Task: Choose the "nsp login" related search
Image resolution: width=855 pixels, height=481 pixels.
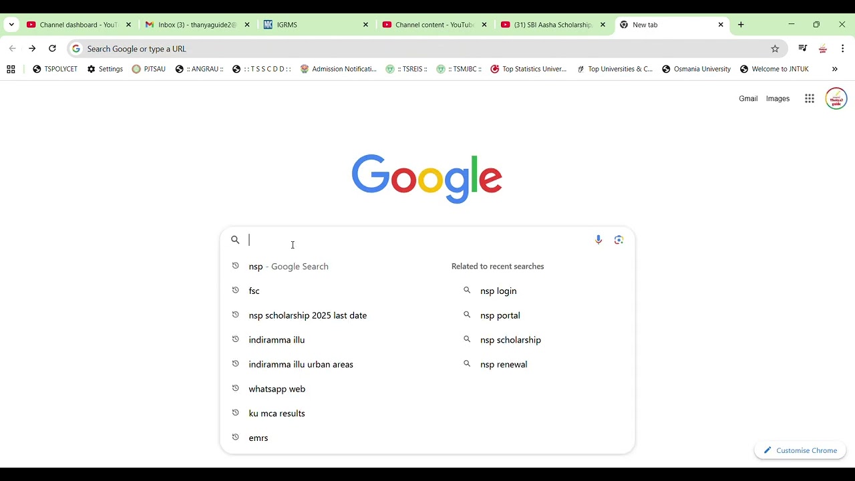Action: pos(498,291)
